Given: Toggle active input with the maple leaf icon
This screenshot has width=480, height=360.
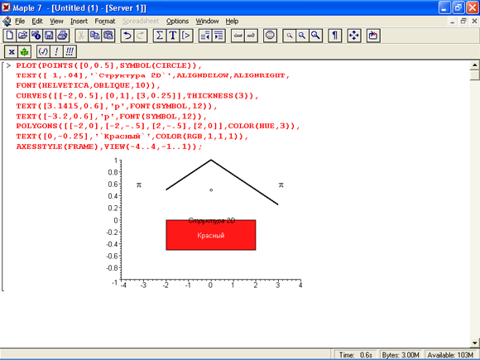Looking at the screenshot, I should point(24,51).
